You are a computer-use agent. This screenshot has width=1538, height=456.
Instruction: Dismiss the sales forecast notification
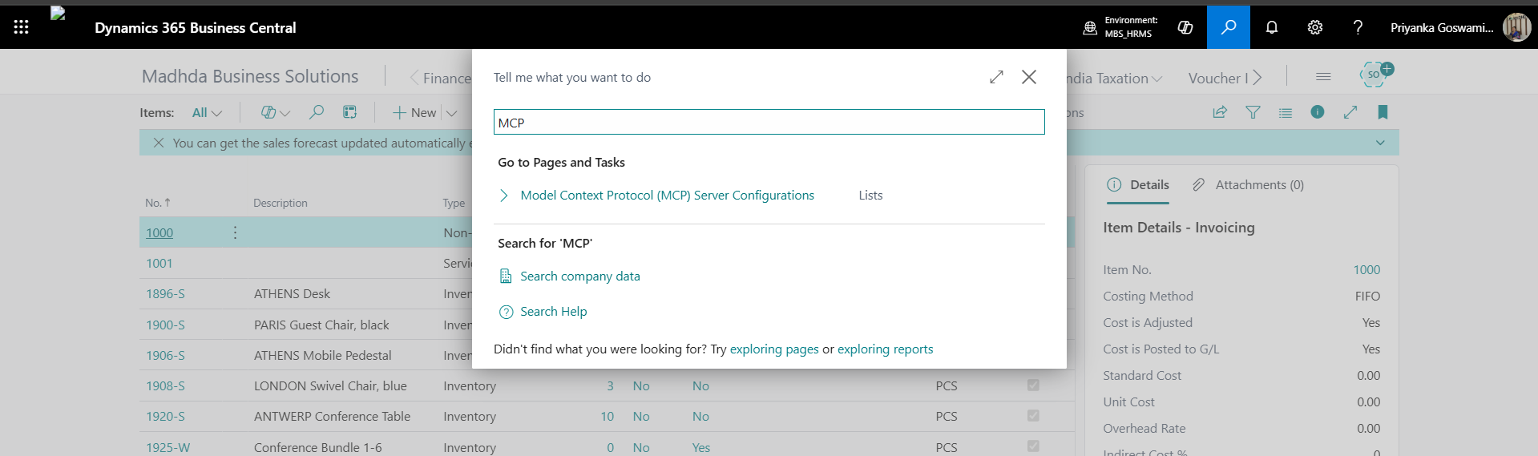coord(159,143)
